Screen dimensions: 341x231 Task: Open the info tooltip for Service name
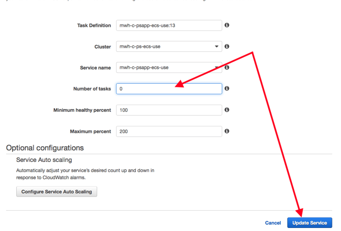[x=227, y=68]
